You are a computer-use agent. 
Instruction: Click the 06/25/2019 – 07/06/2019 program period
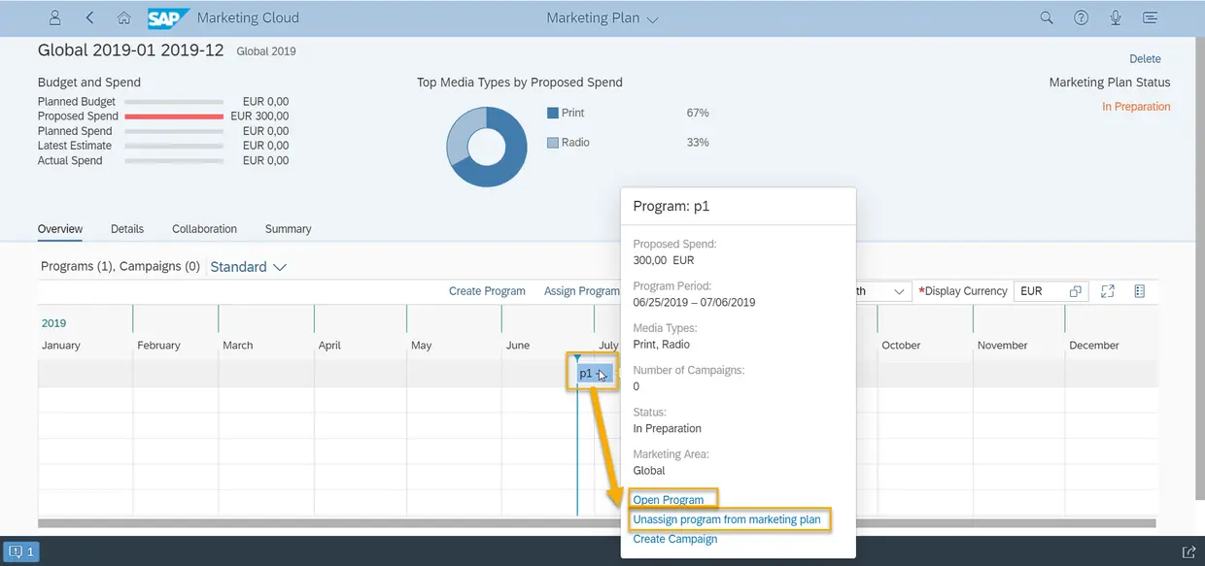coord(694,302)
